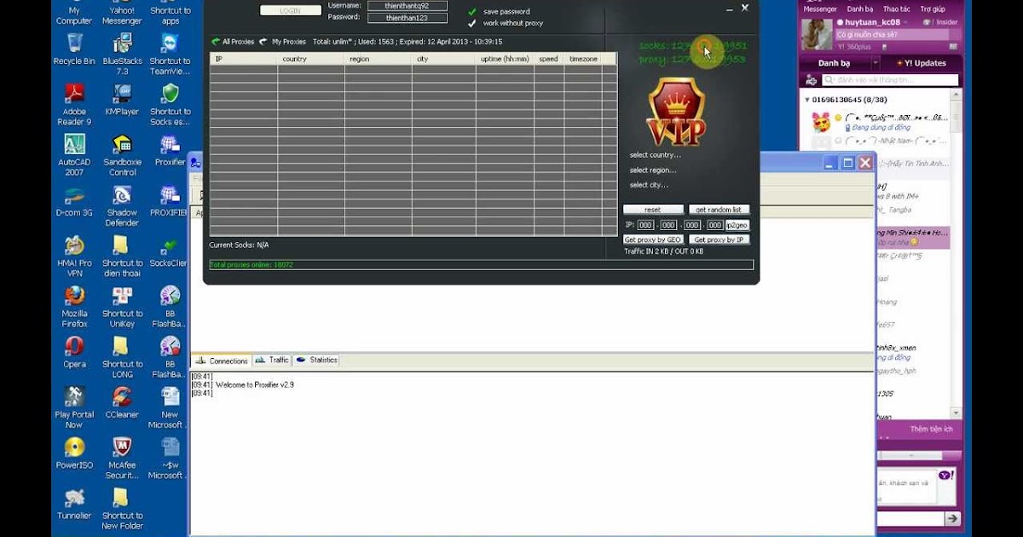Select the SocksClient desktop icon

[170, 251]
